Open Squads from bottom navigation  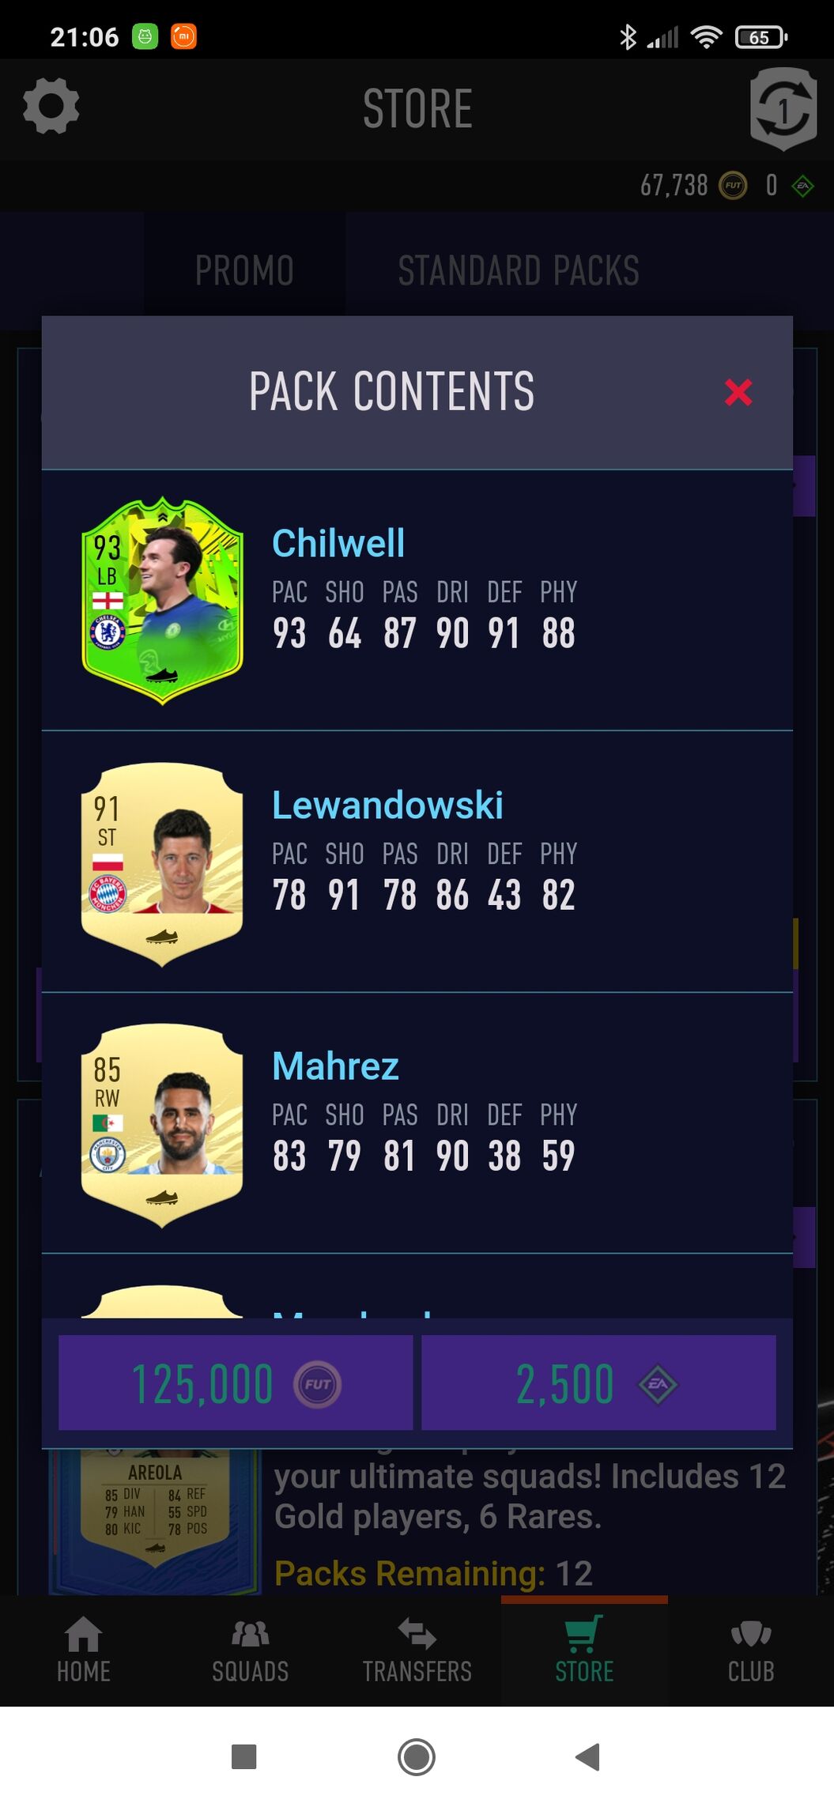pyautogui.click(x=250, y=1650)
